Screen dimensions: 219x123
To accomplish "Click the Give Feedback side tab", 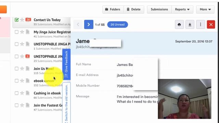I will pos(66,64).
